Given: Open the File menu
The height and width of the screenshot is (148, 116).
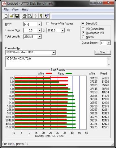Looking at the screenshot, I should [x=6, y=10].
